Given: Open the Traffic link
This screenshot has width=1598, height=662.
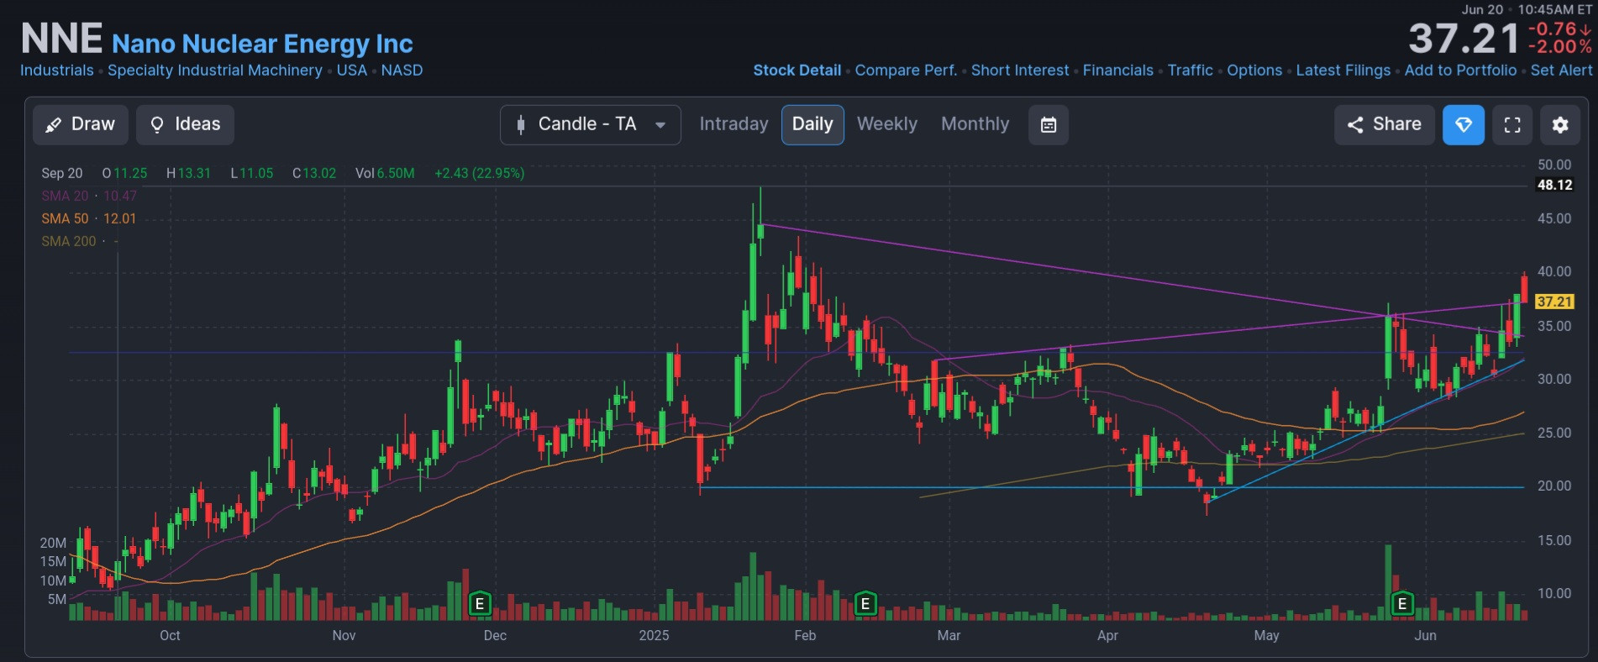Looking at the screenshot, I should click(1191, 71).
